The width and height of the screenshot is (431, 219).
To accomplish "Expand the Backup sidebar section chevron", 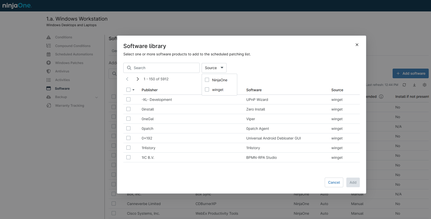I will (x=96, y=97).
